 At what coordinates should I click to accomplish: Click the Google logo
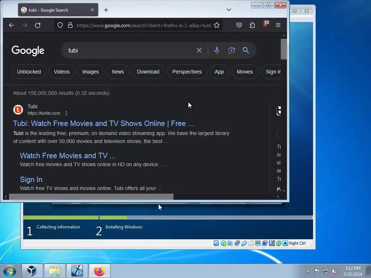tap(28, 50)
